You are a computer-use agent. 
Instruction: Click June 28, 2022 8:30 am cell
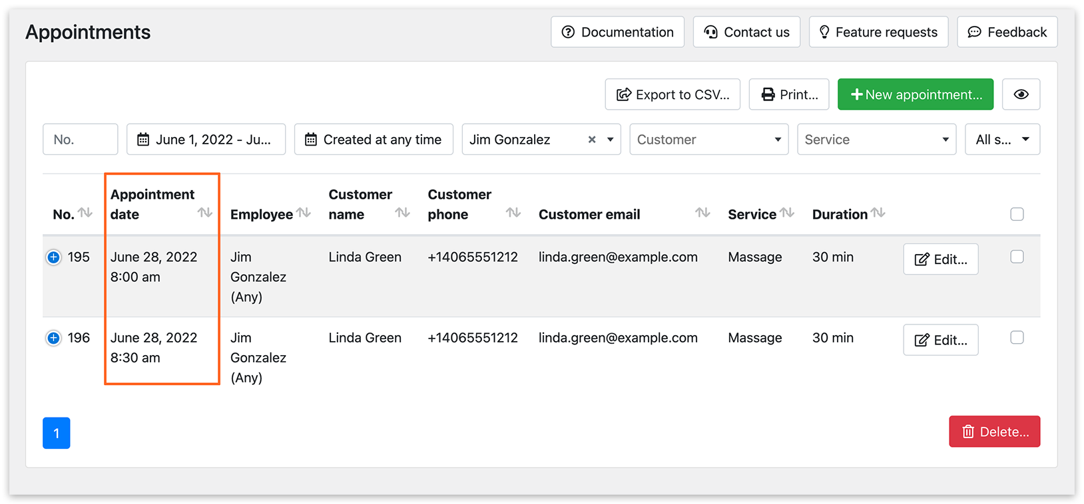[x=154, y=348]
